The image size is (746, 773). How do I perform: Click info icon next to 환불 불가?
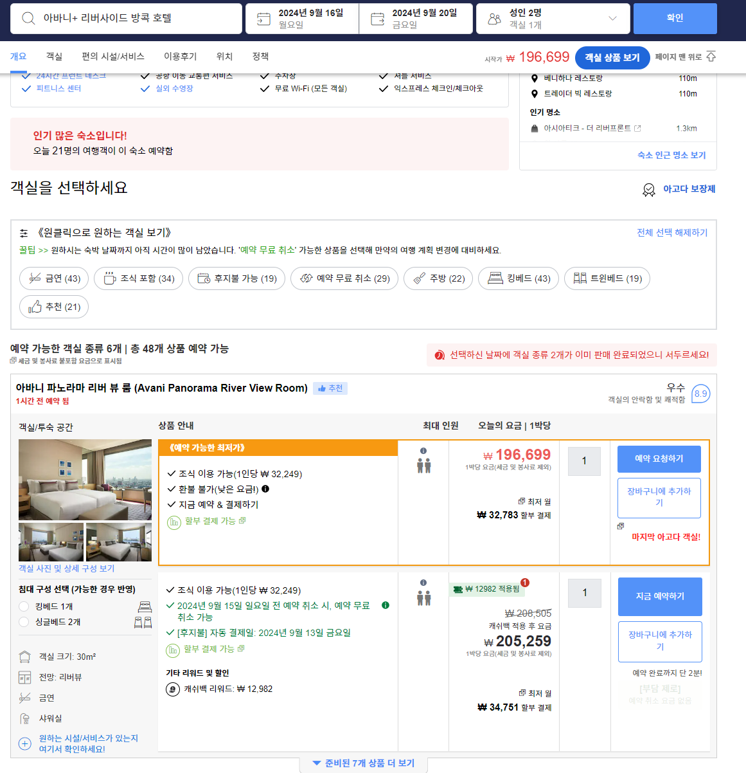pos(265,489)
